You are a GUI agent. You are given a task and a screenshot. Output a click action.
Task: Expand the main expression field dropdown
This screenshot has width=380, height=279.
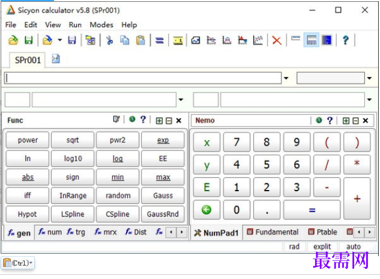tap(286, 78)
